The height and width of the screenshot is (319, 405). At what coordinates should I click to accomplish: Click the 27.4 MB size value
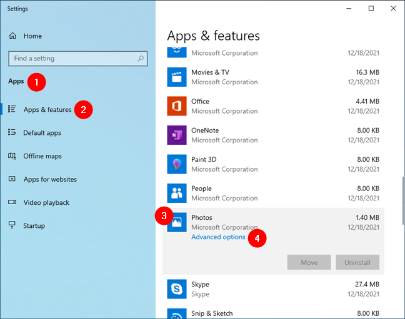(x=367, y=285)
